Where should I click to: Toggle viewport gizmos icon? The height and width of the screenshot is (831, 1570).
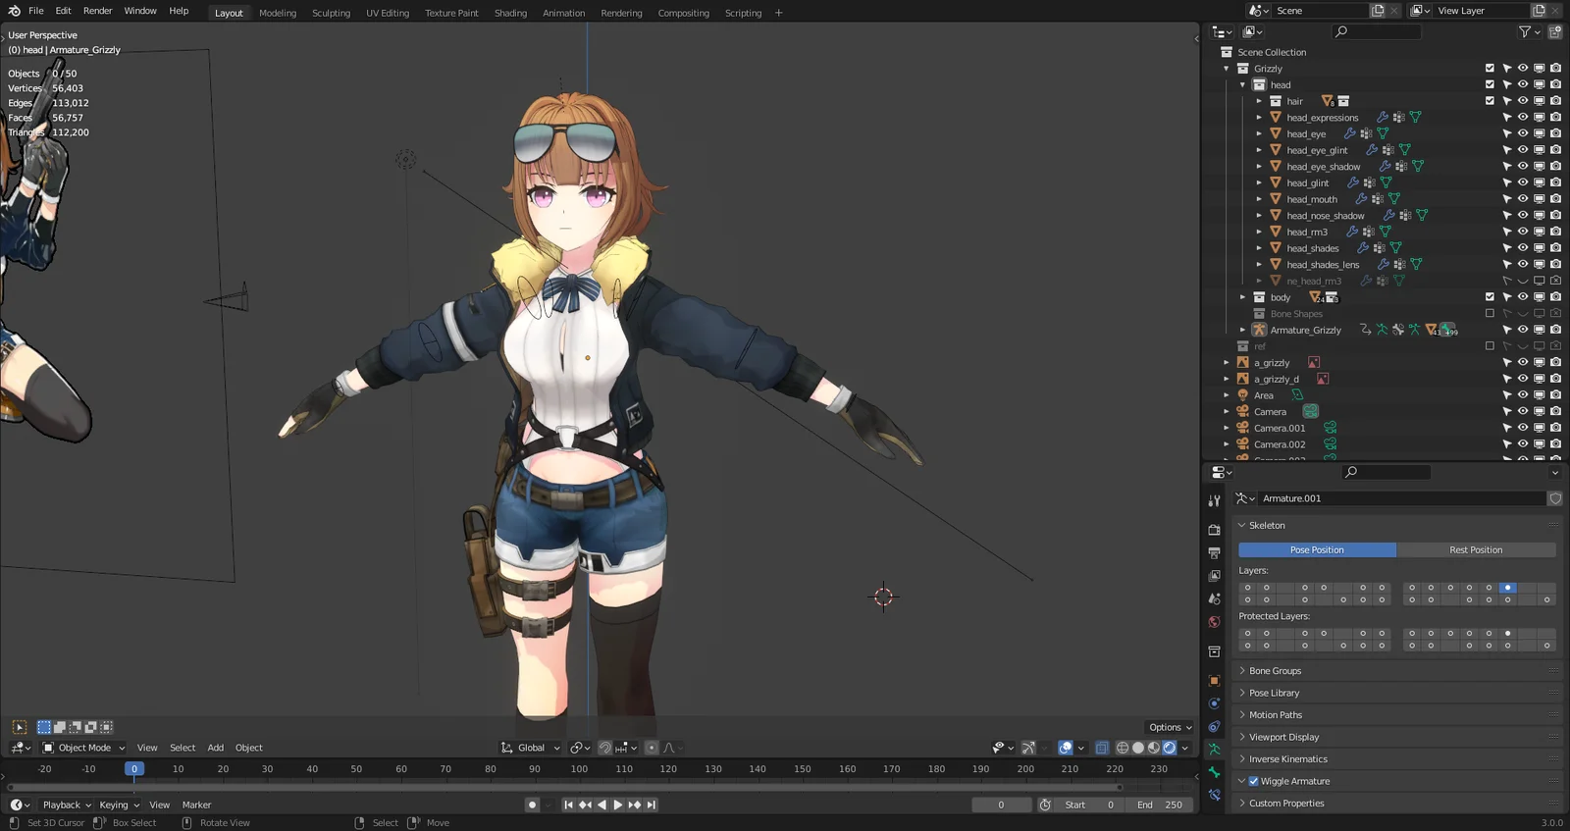[1028, 748]
